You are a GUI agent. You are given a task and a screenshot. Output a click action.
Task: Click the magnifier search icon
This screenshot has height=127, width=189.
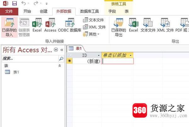[61, 58]
